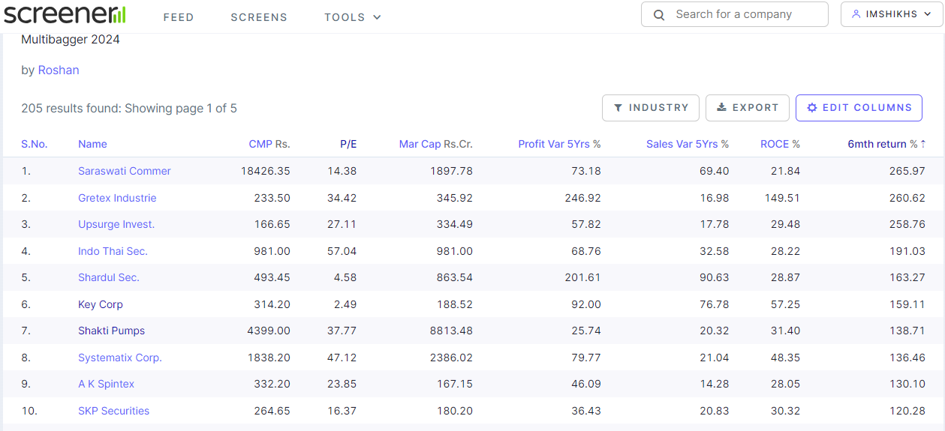Viewport: 945px width, 431px height.
Task: Go to the Screens menu
Action: [259, 17]
